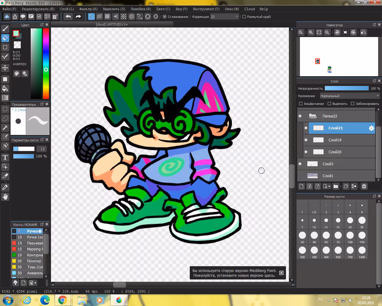Open the Наложение blend mode dropdown
The width and height of the screenshot is (382, 306).
(350, 96)
